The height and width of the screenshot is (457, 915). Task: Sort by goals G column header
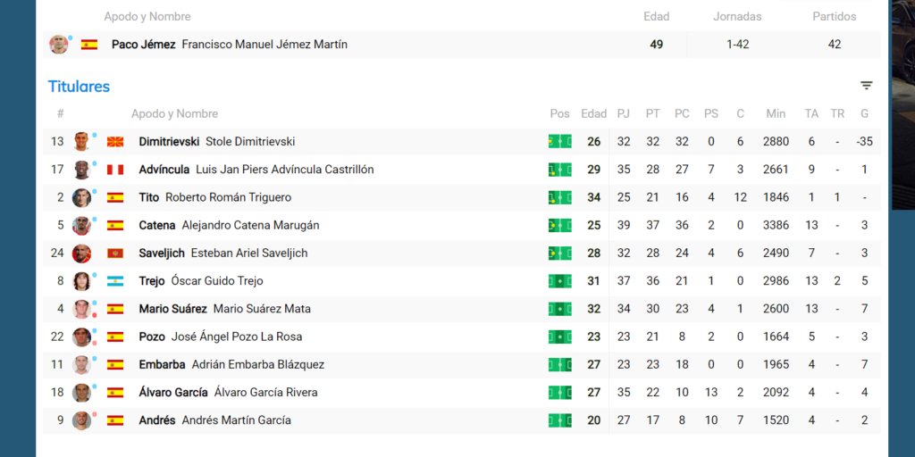point(864,114)
